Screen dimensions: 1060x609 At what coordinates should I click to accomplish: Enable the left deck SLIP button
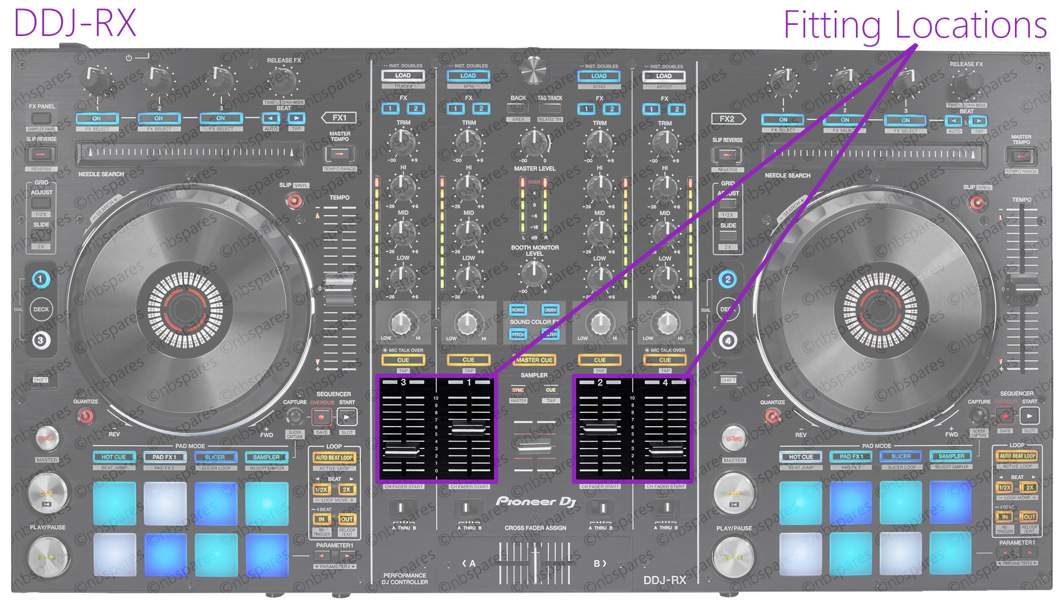pos(294,201)
